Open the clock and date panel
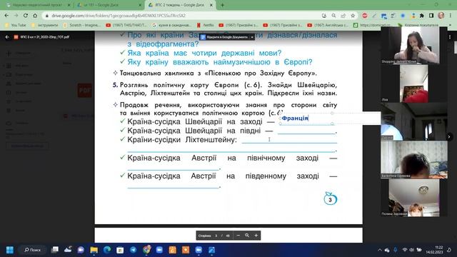 pos(435,250)
